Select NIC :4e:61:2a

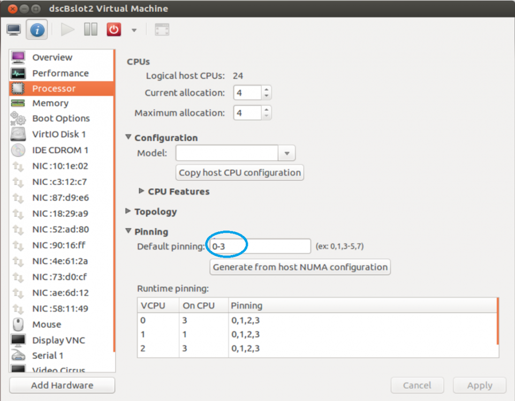[x=62, y=261]
